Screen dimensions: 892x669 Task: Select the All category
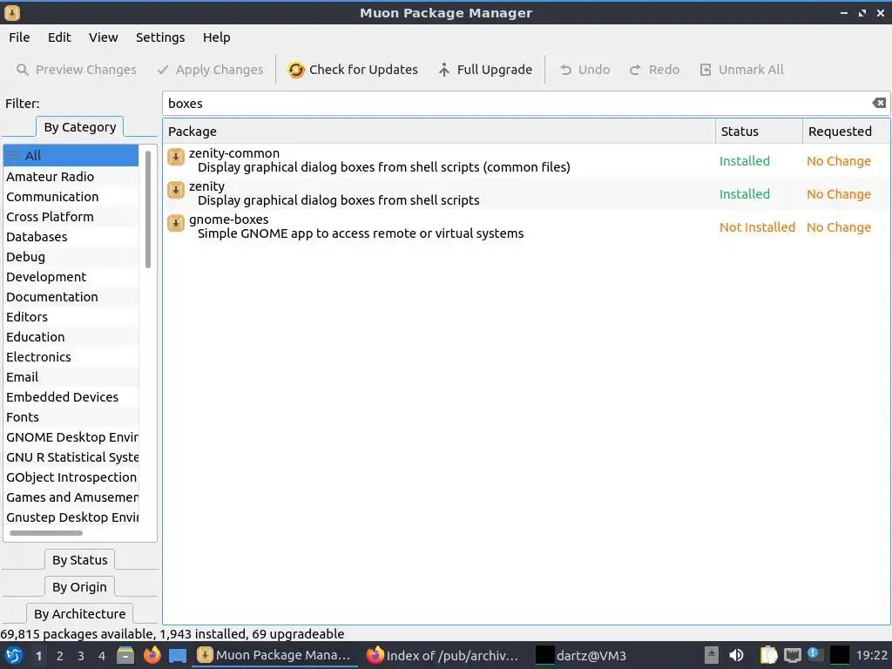tap(71, 155)
